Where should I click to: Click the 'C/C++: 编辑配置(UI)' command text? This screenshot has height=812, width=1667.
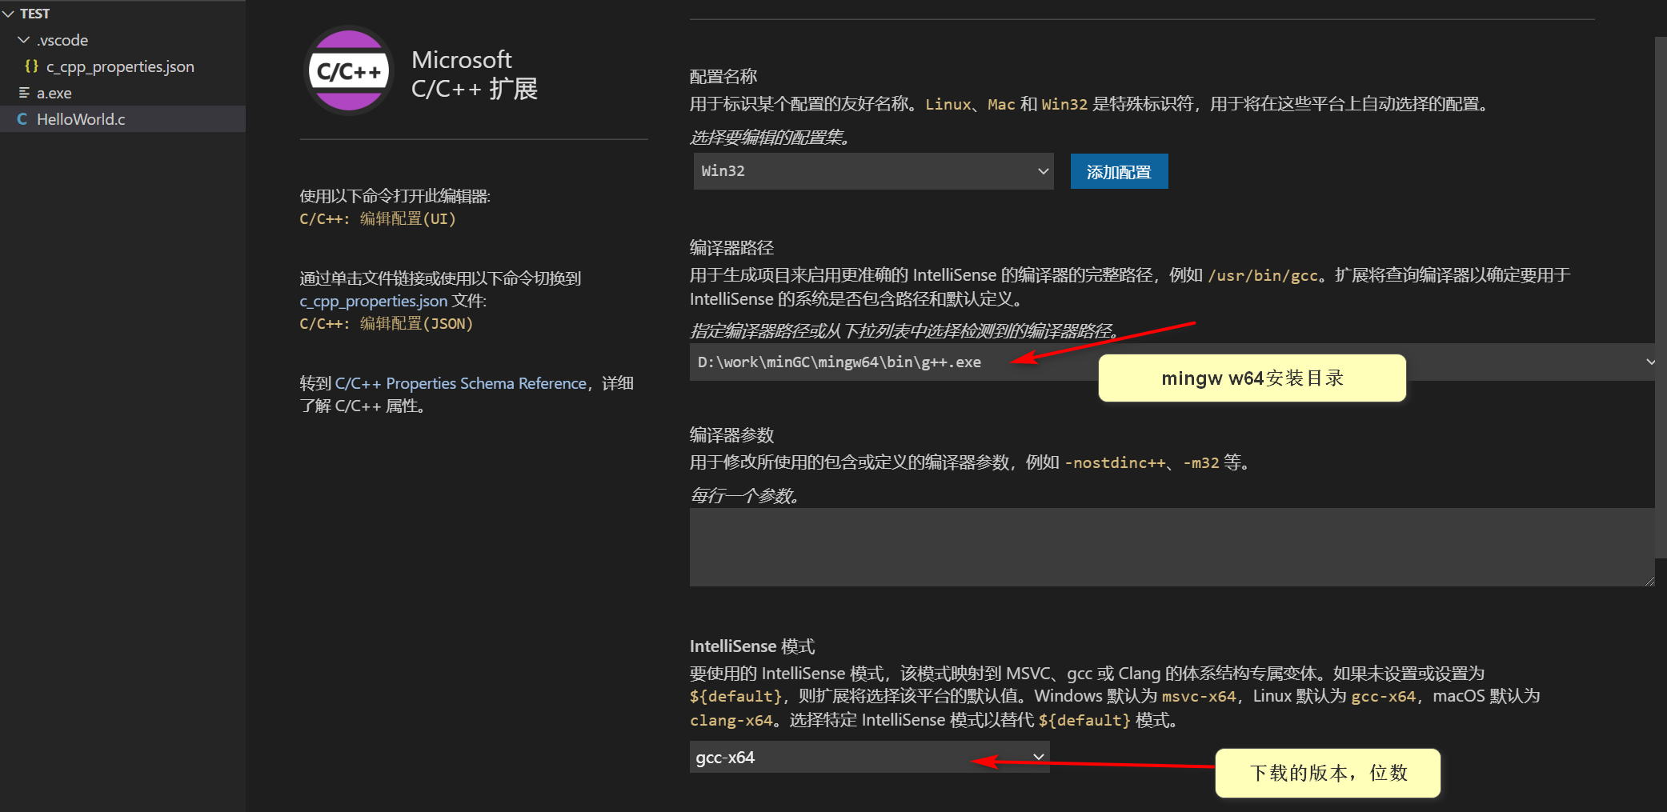click(x=378, y=218)
